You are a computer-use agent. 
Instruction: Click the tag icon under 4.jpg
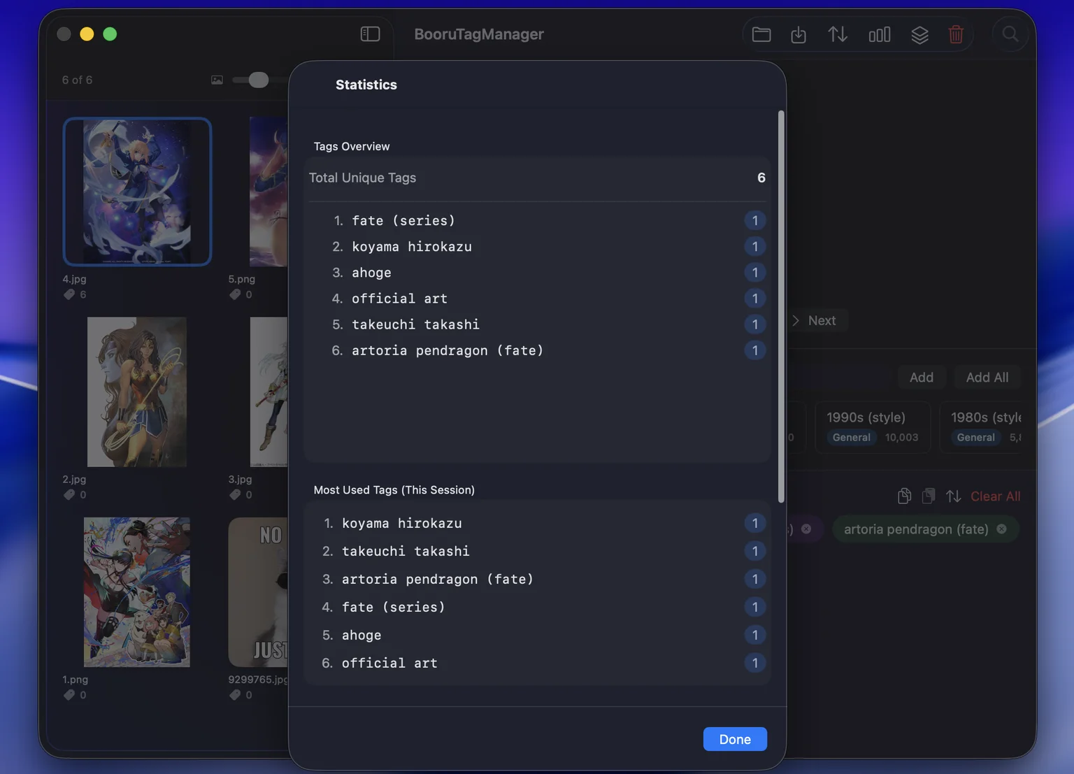(x=69, y=294)
